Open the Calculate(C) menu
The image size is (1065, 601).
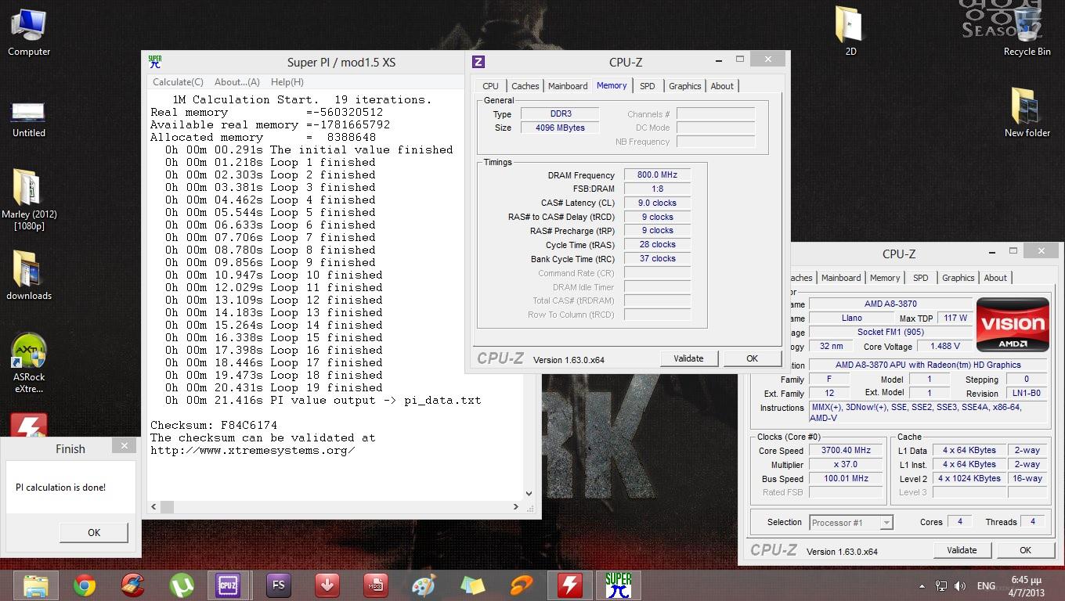point(178,81)
